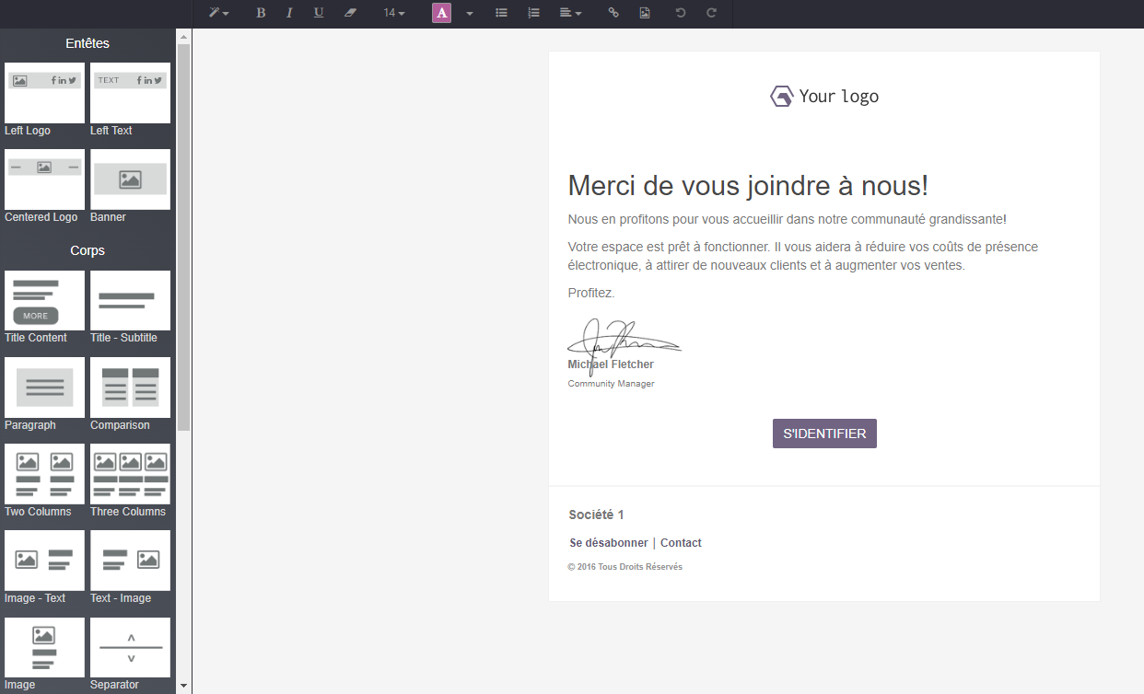Click the sidebar scrollbar down arrow
This screenshot has width=1144, height=694.
(x=183, y=686)
